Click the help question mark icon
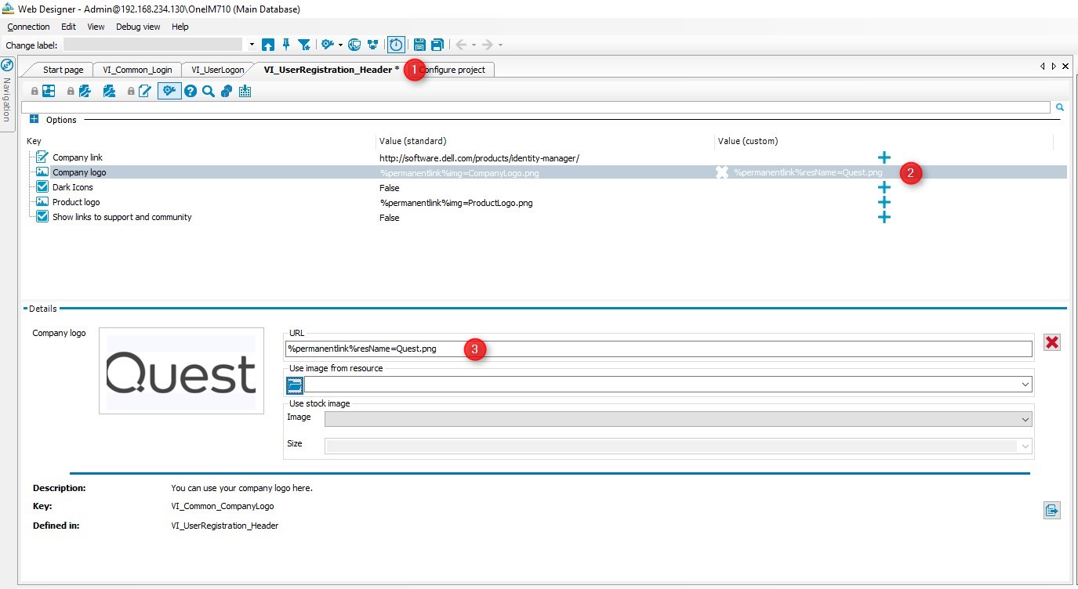Image resolution: width=1078 pixels, height=589 pixels. 190,92
